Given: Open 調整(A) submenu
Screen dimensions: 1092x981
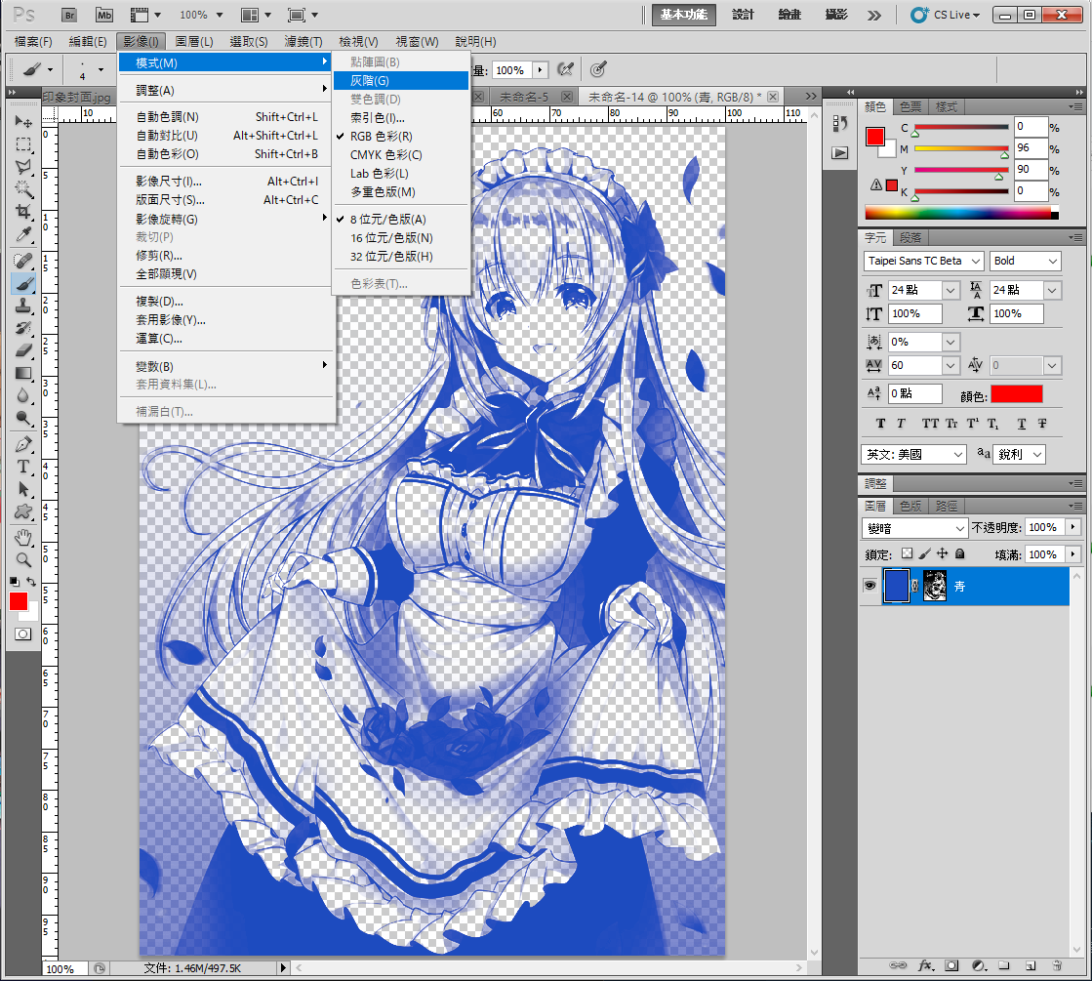Looking at the screenshot, I should click(x=225, y=91).
